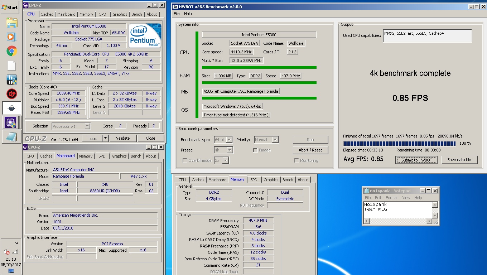
Task: Open About tab in Memory CPU-Z window
Action: coord(303,180)
